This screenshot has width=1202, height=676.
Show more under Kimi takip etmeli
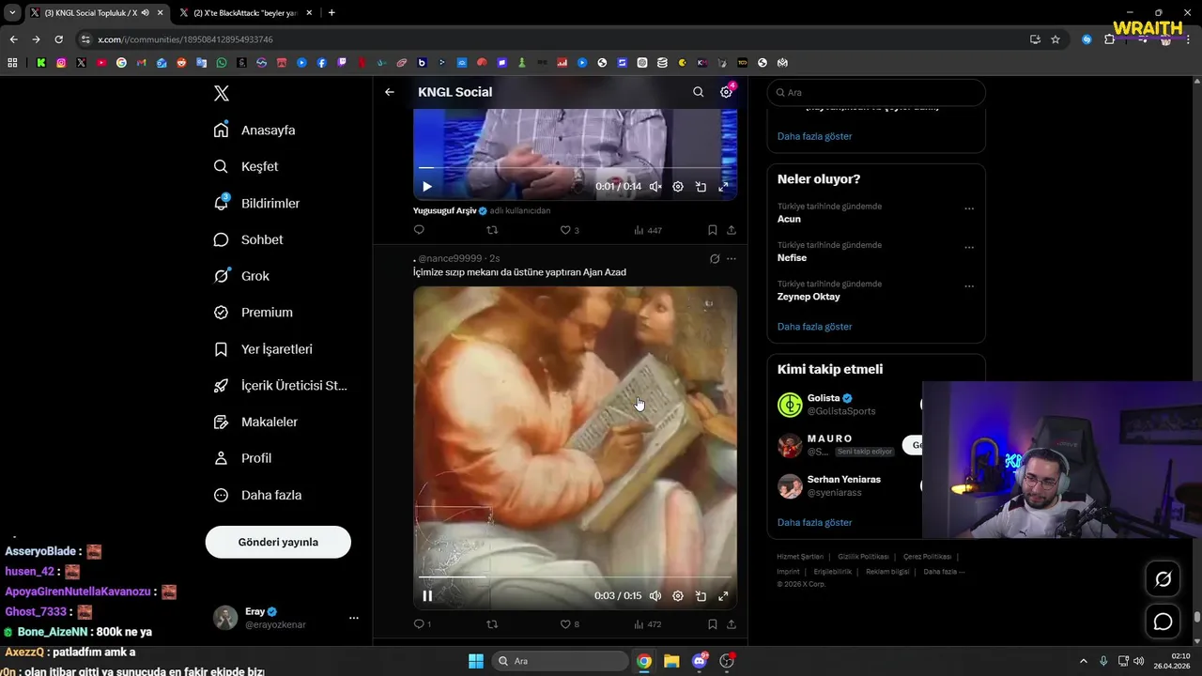click(x=814, y=522)
